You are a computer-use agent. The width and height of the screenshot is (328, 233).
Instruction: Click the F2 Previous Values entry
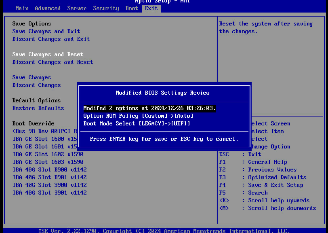point(258,170)
